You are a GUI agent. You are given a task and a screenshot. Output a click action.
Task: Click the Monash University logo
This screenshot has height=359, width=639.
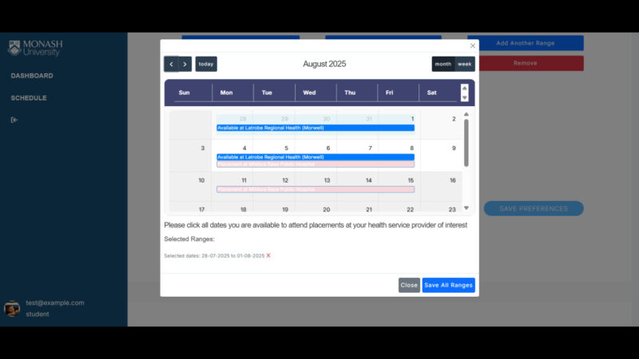35,48
